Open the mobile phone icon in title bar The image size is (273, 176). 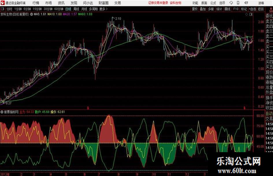coord(238,3)
